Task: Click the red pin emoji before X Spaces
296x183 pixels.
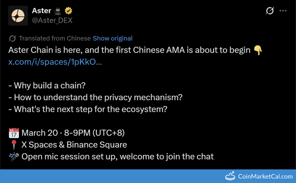Action: click(x=14, y=145)
